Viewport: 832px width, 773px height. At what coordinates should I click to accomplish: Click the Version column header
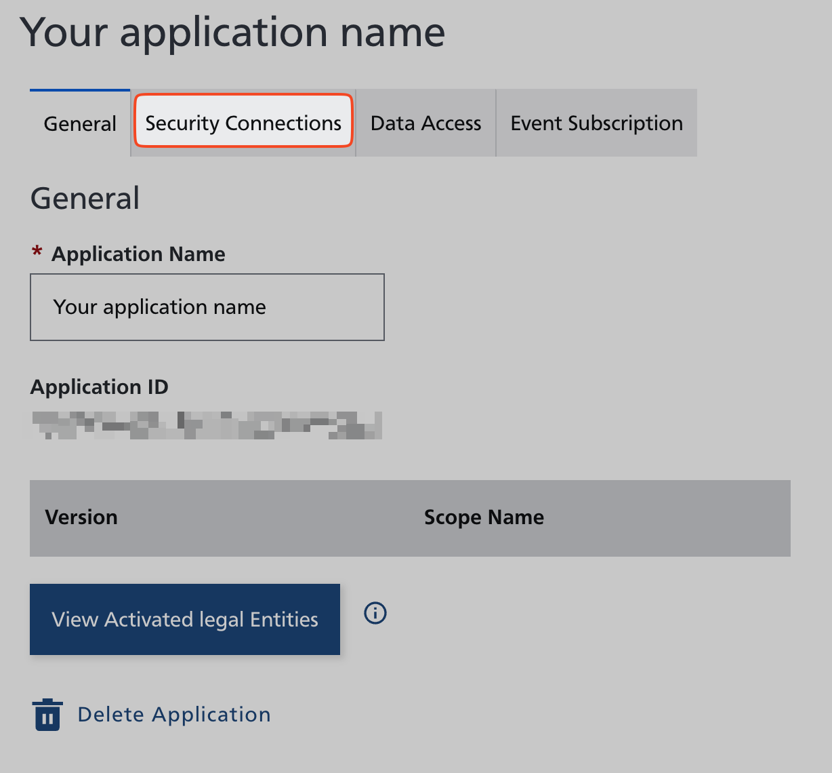coord(81,517)
